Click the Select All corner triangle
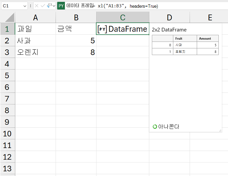Image resolution: width=228 pixels, height=176 pixels. pos(9,17)
